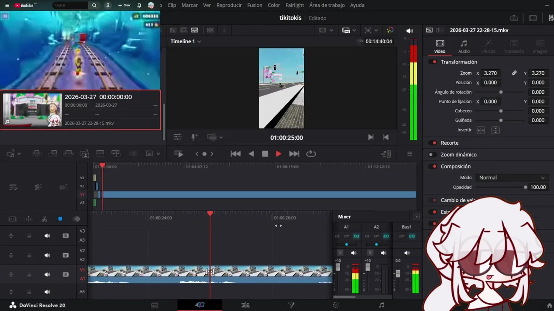
Task: Click the viewer speaker volume icon
Action: (409, 31)
